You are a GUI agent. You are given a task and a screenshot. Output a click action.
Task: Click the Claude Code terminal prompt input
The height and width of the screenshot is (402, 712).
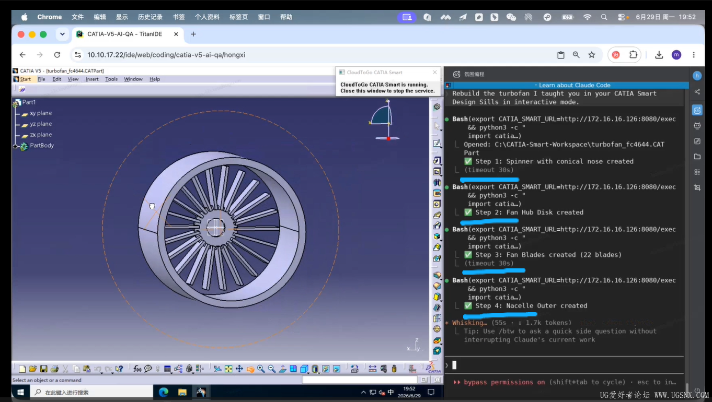click(565, 365)
